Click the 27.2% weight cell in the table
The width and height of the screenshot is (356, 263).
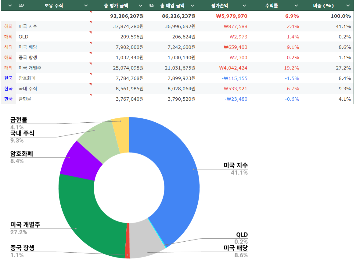343,68
